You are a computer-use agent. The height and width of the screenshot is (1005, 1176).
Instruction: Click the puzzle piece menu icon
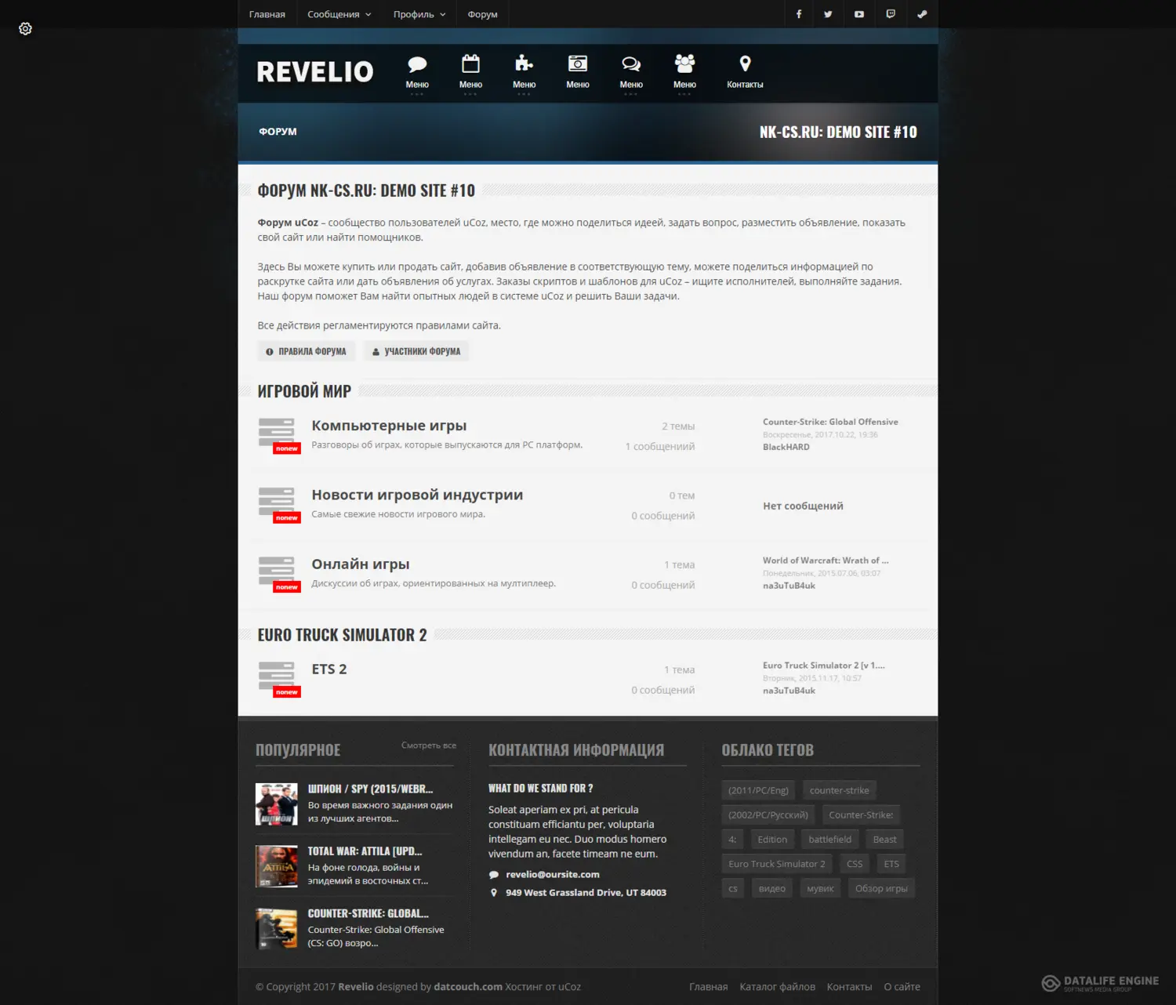point(524,63)
